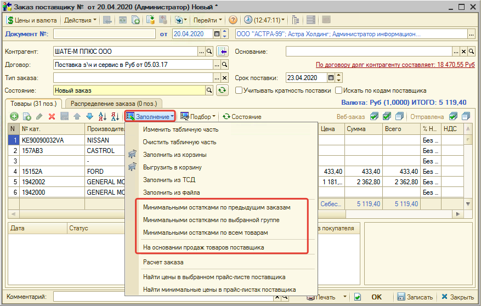Sort rows descending with the Я-А icon
The width and height of the screenshot is (481, 306).
click(x=115, y=116)
